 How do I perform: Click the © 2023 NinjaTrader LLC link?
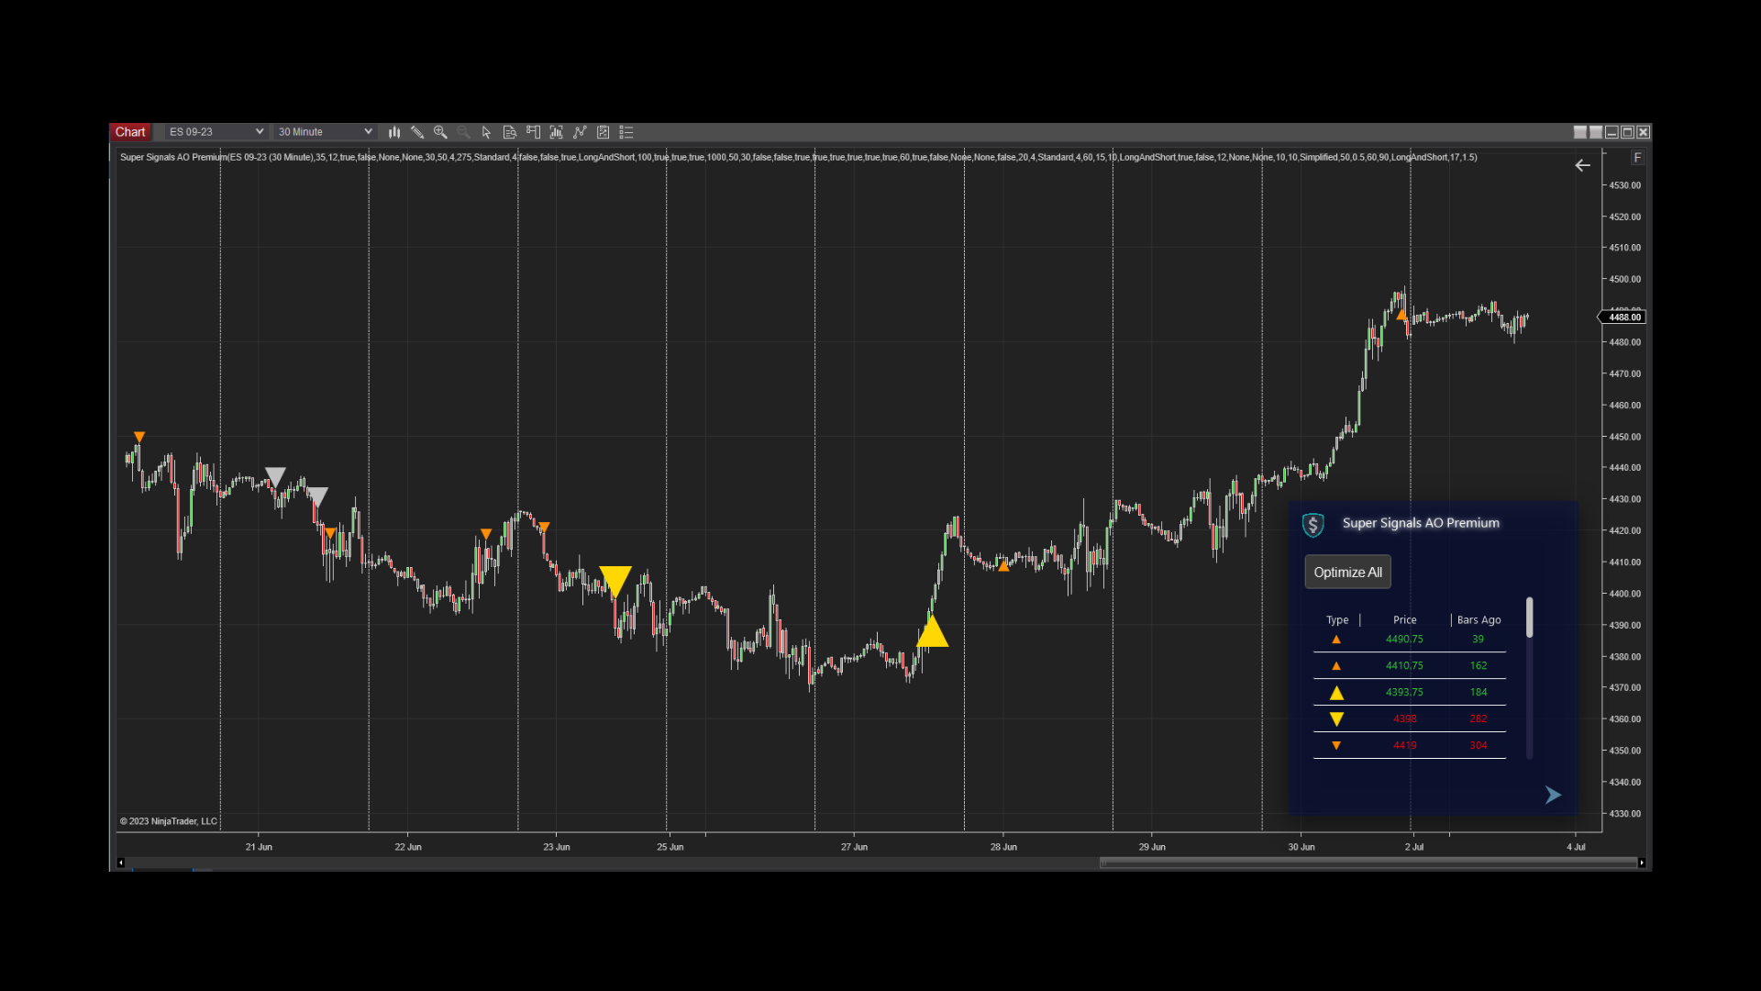point(167,821)
